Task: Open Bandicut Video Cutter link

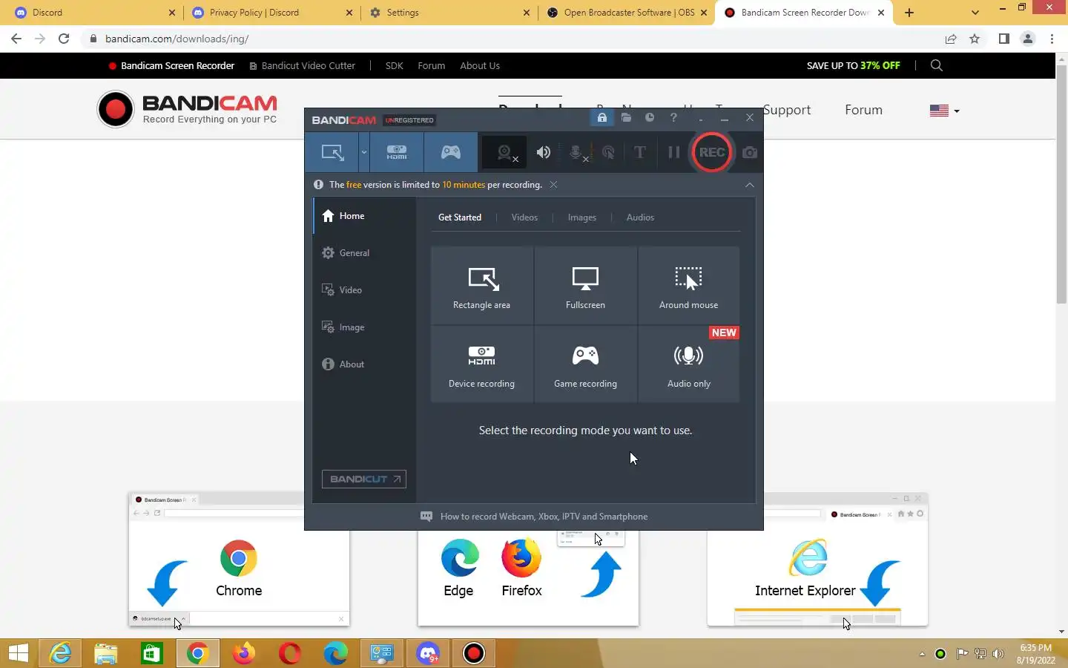Action: (x=303, y=65)
